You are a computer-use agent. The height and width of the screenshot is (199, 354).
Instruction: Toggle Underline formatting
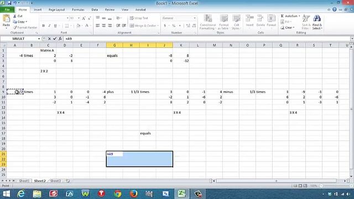point(55,26)
